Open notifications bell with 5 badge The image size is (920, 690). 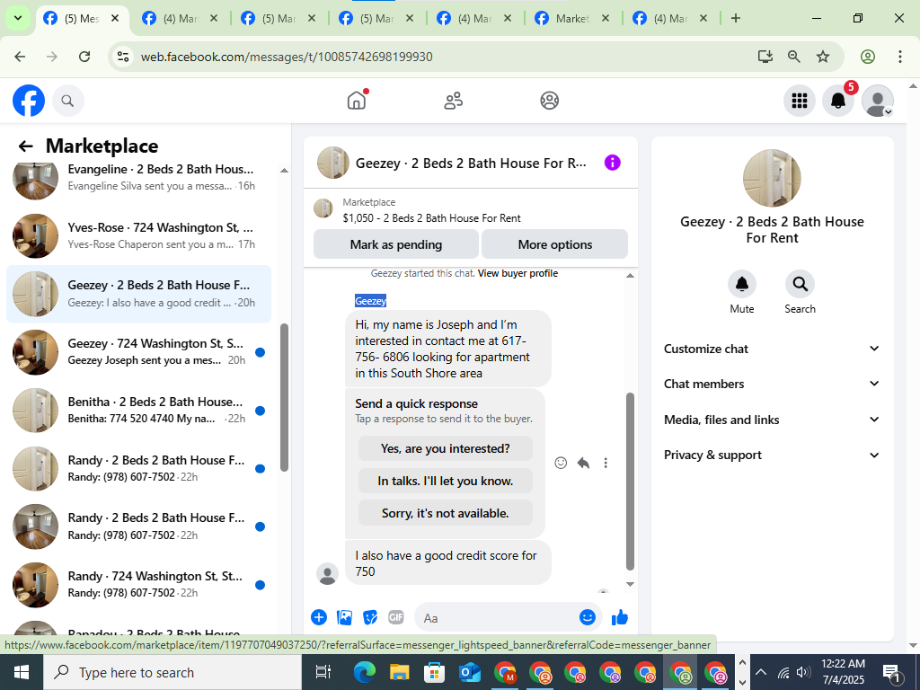(x=838, y=101)
